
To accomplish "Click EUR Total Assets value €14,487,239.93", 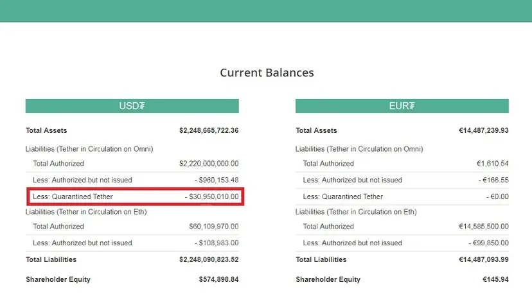I will coord(483,130).
